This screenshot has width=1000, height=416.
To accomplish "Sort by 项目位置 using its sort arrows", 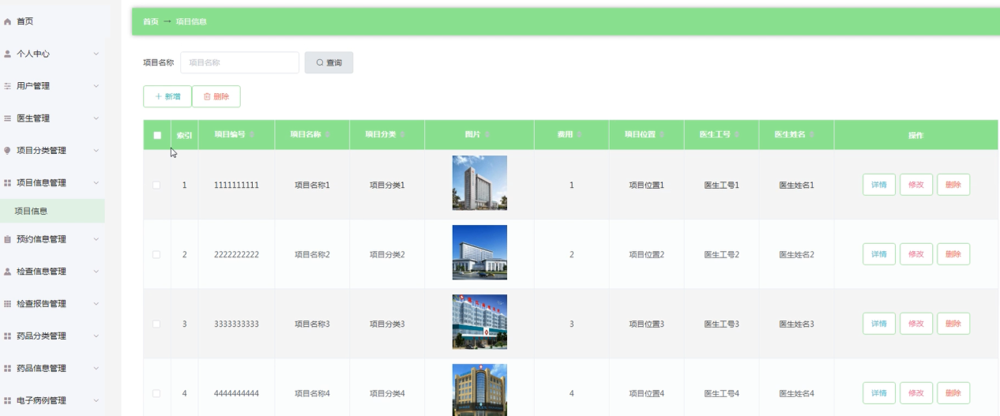I will [663, 135].
